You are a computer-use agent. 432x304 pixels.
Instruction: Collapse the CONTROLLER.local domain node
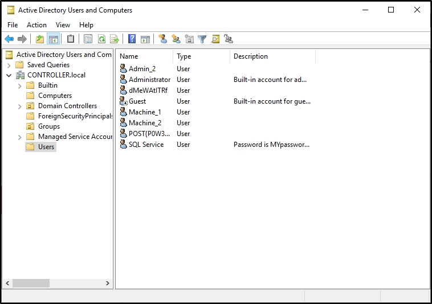pyautogui.click(x=9, y=75)
